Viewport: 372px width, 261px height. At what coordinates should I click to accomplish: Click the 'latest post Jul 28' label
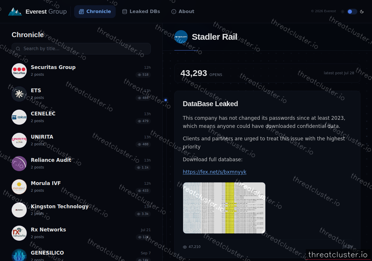pos(339,73)
